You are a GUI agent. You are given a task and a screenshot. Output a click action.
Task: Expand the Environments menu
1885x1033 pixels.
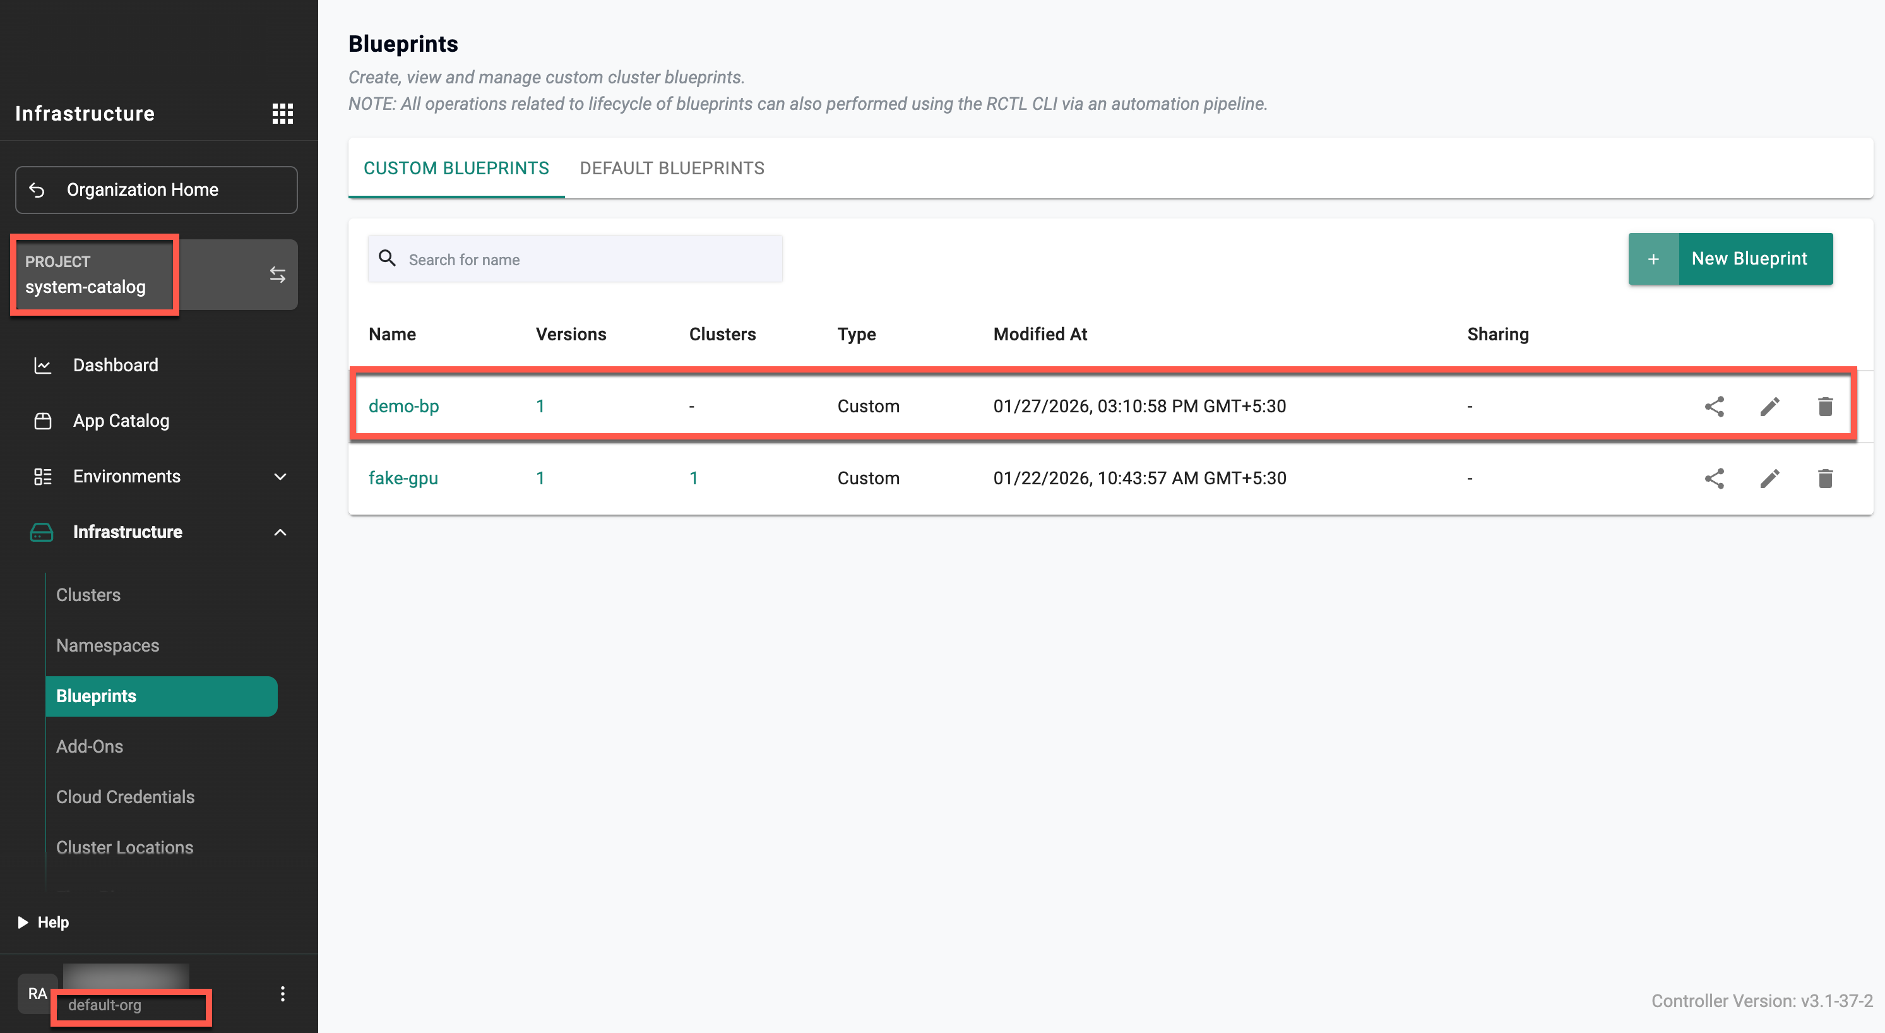pyautogui.click(x=280, y=477)
